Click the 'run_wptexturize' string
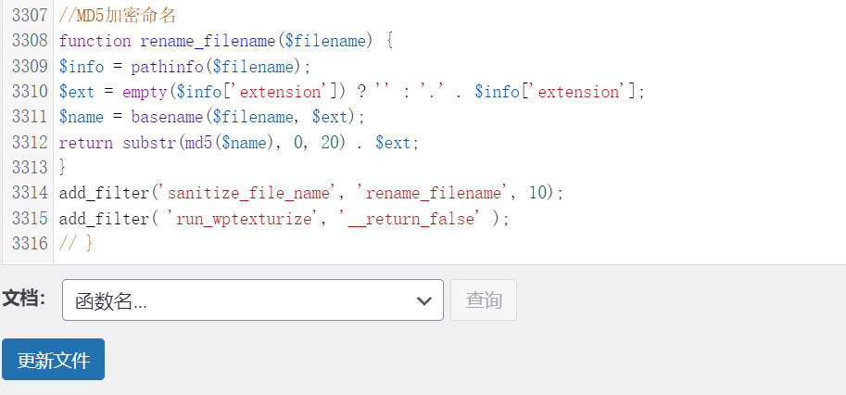Screen dimensions: 846x395 tap(246, 218)
